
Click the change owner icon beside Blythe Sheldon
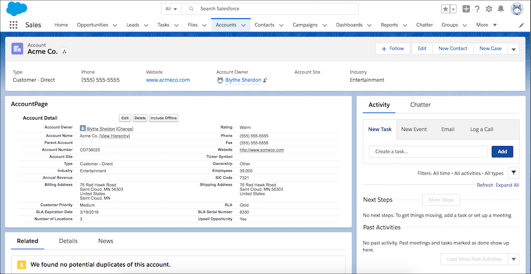point(265,80)
